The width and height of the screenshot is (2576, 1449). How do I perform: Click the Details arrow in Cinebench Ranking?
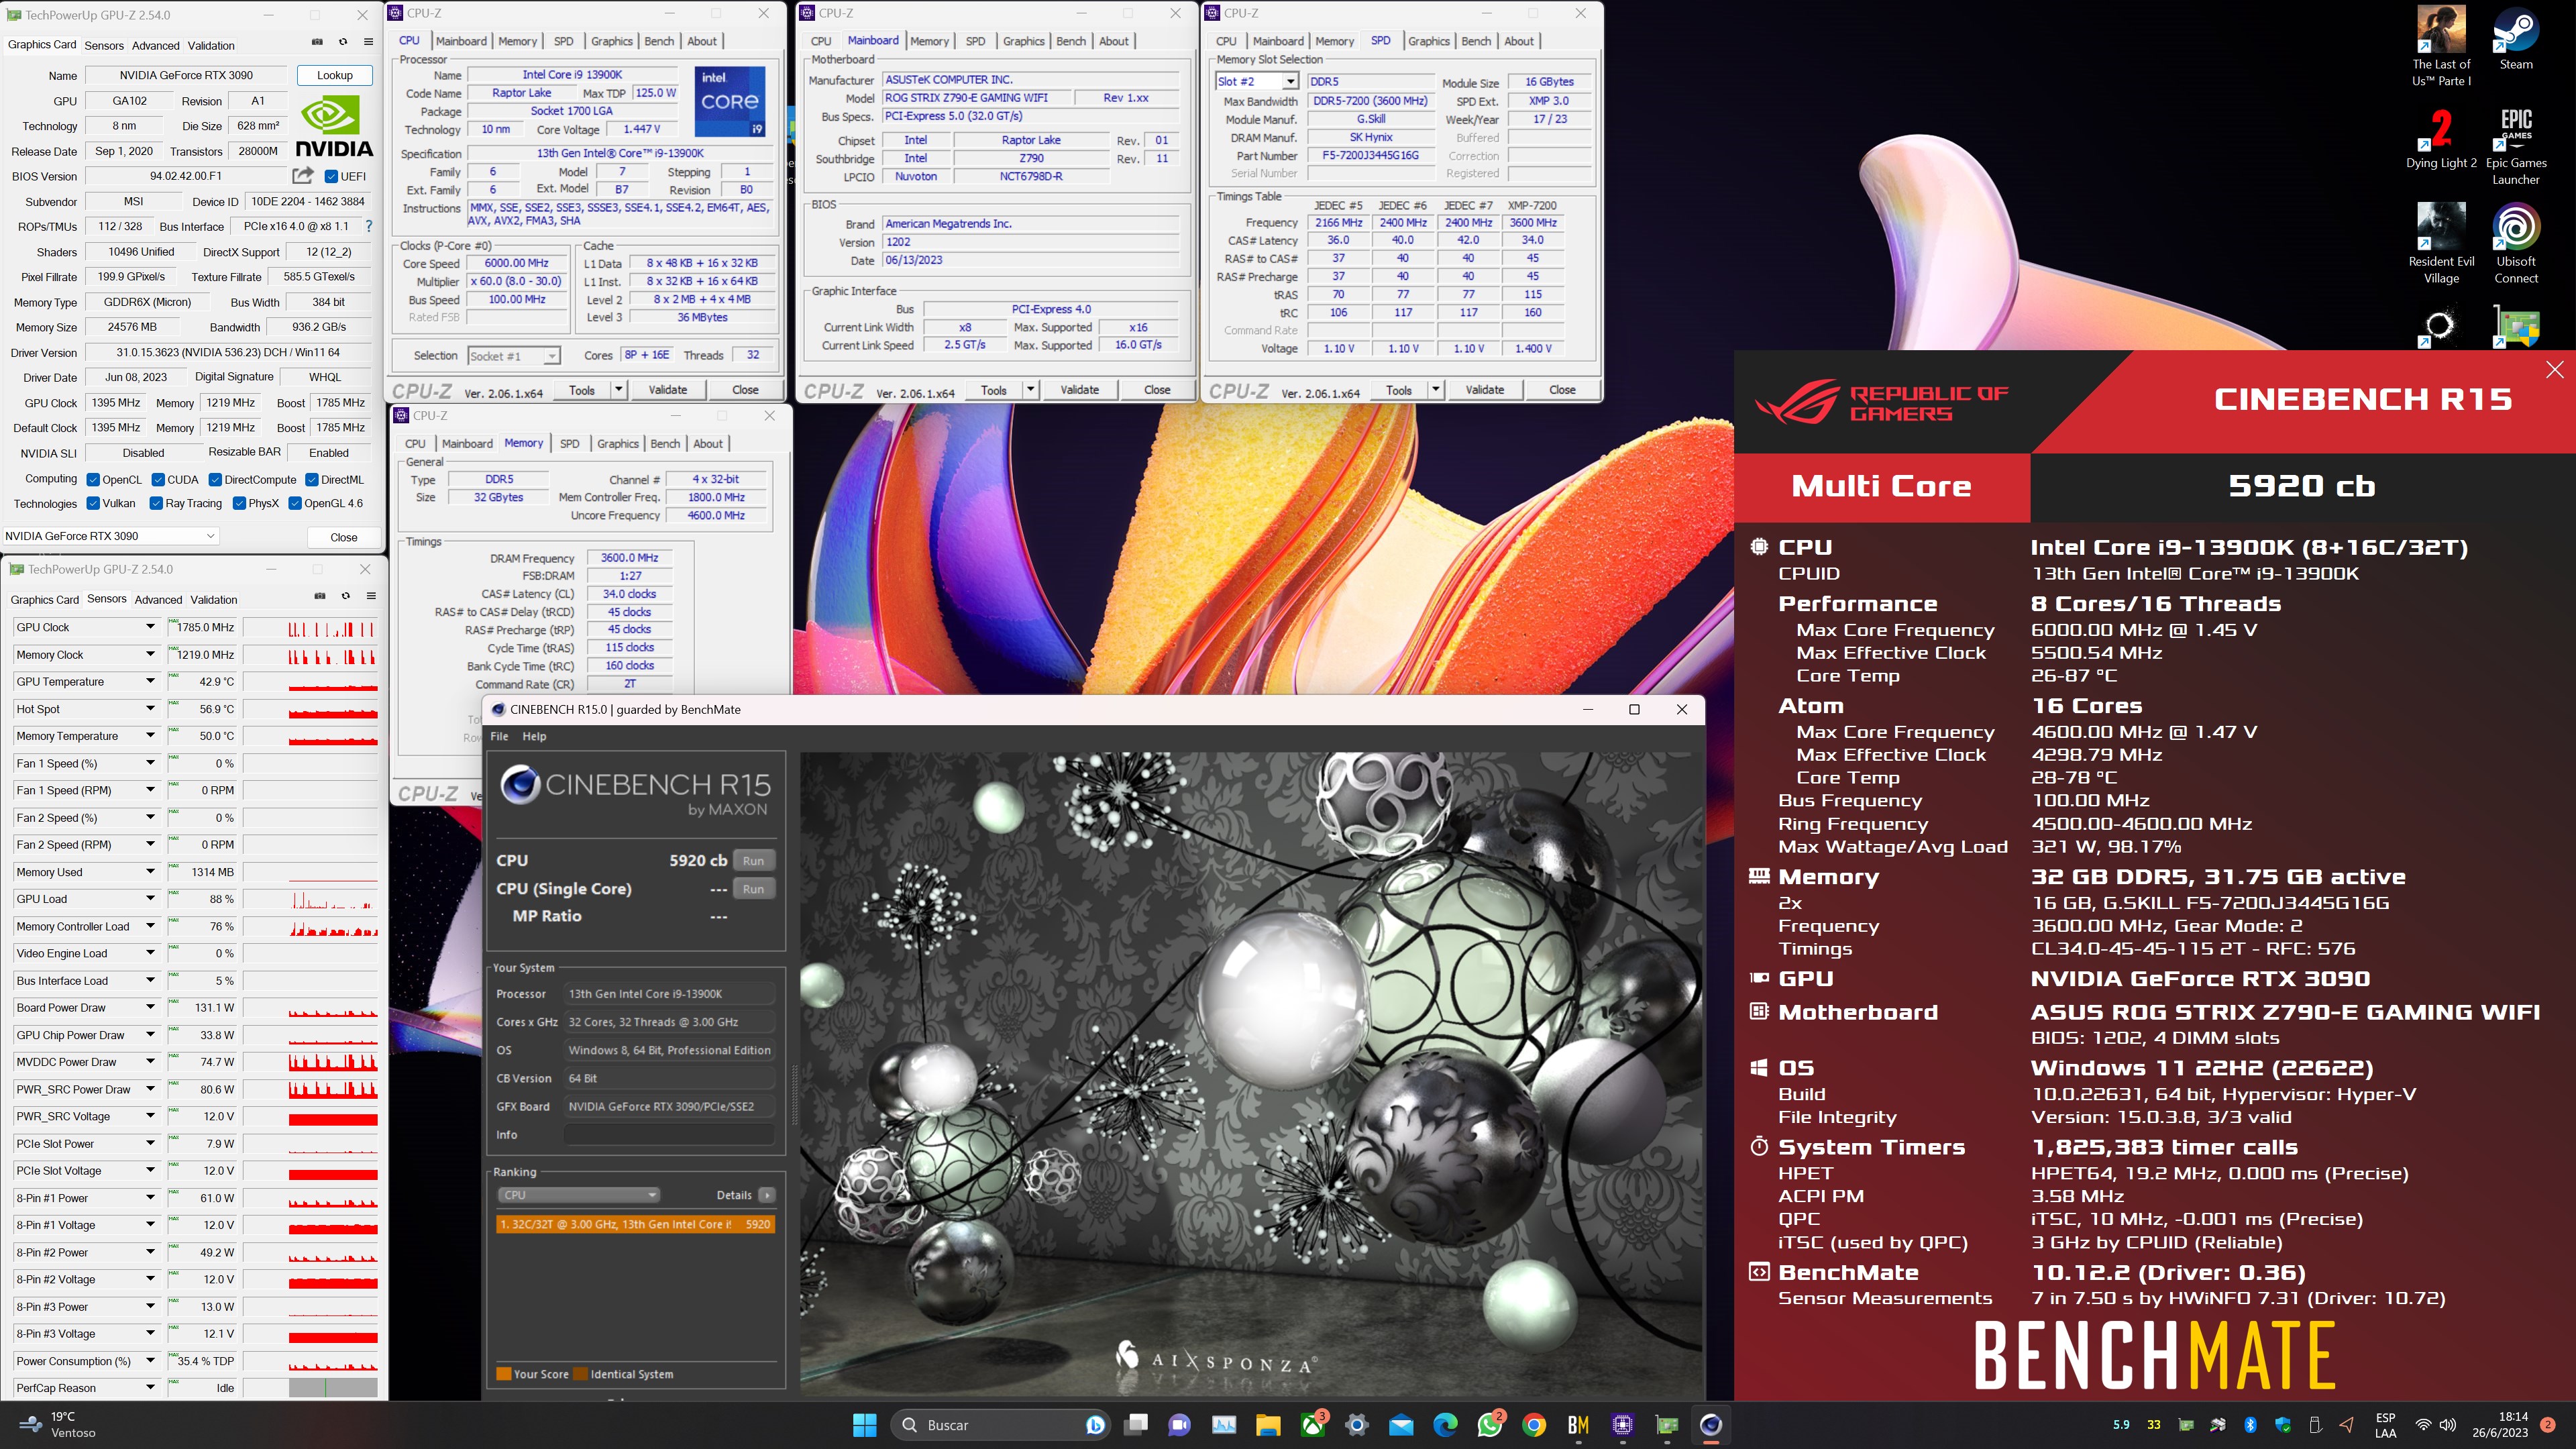[767, 1195]
